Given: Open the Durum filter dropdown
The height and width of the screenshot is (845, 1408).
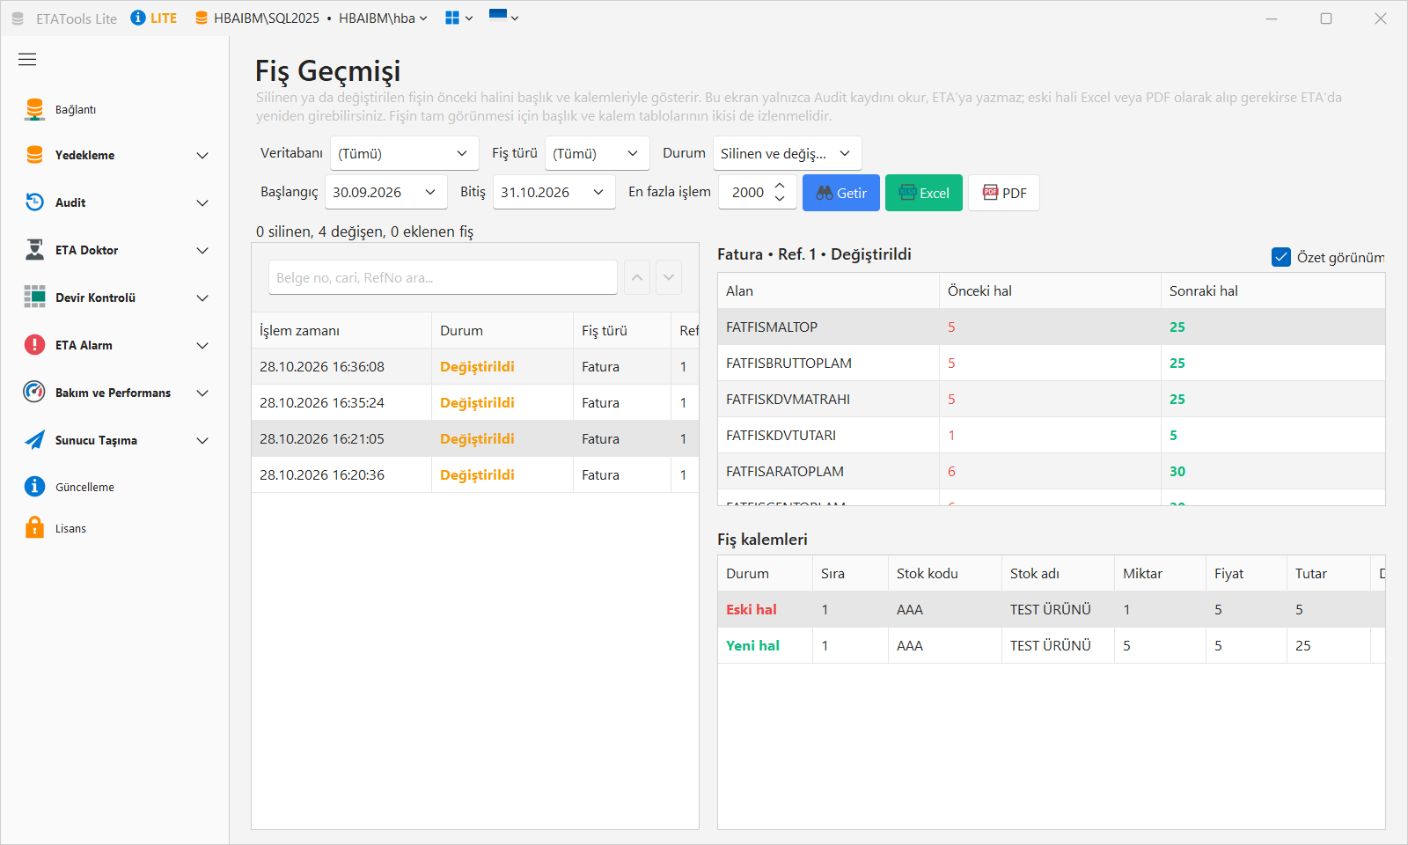Looking at the screenshot, I should (788, 153).
